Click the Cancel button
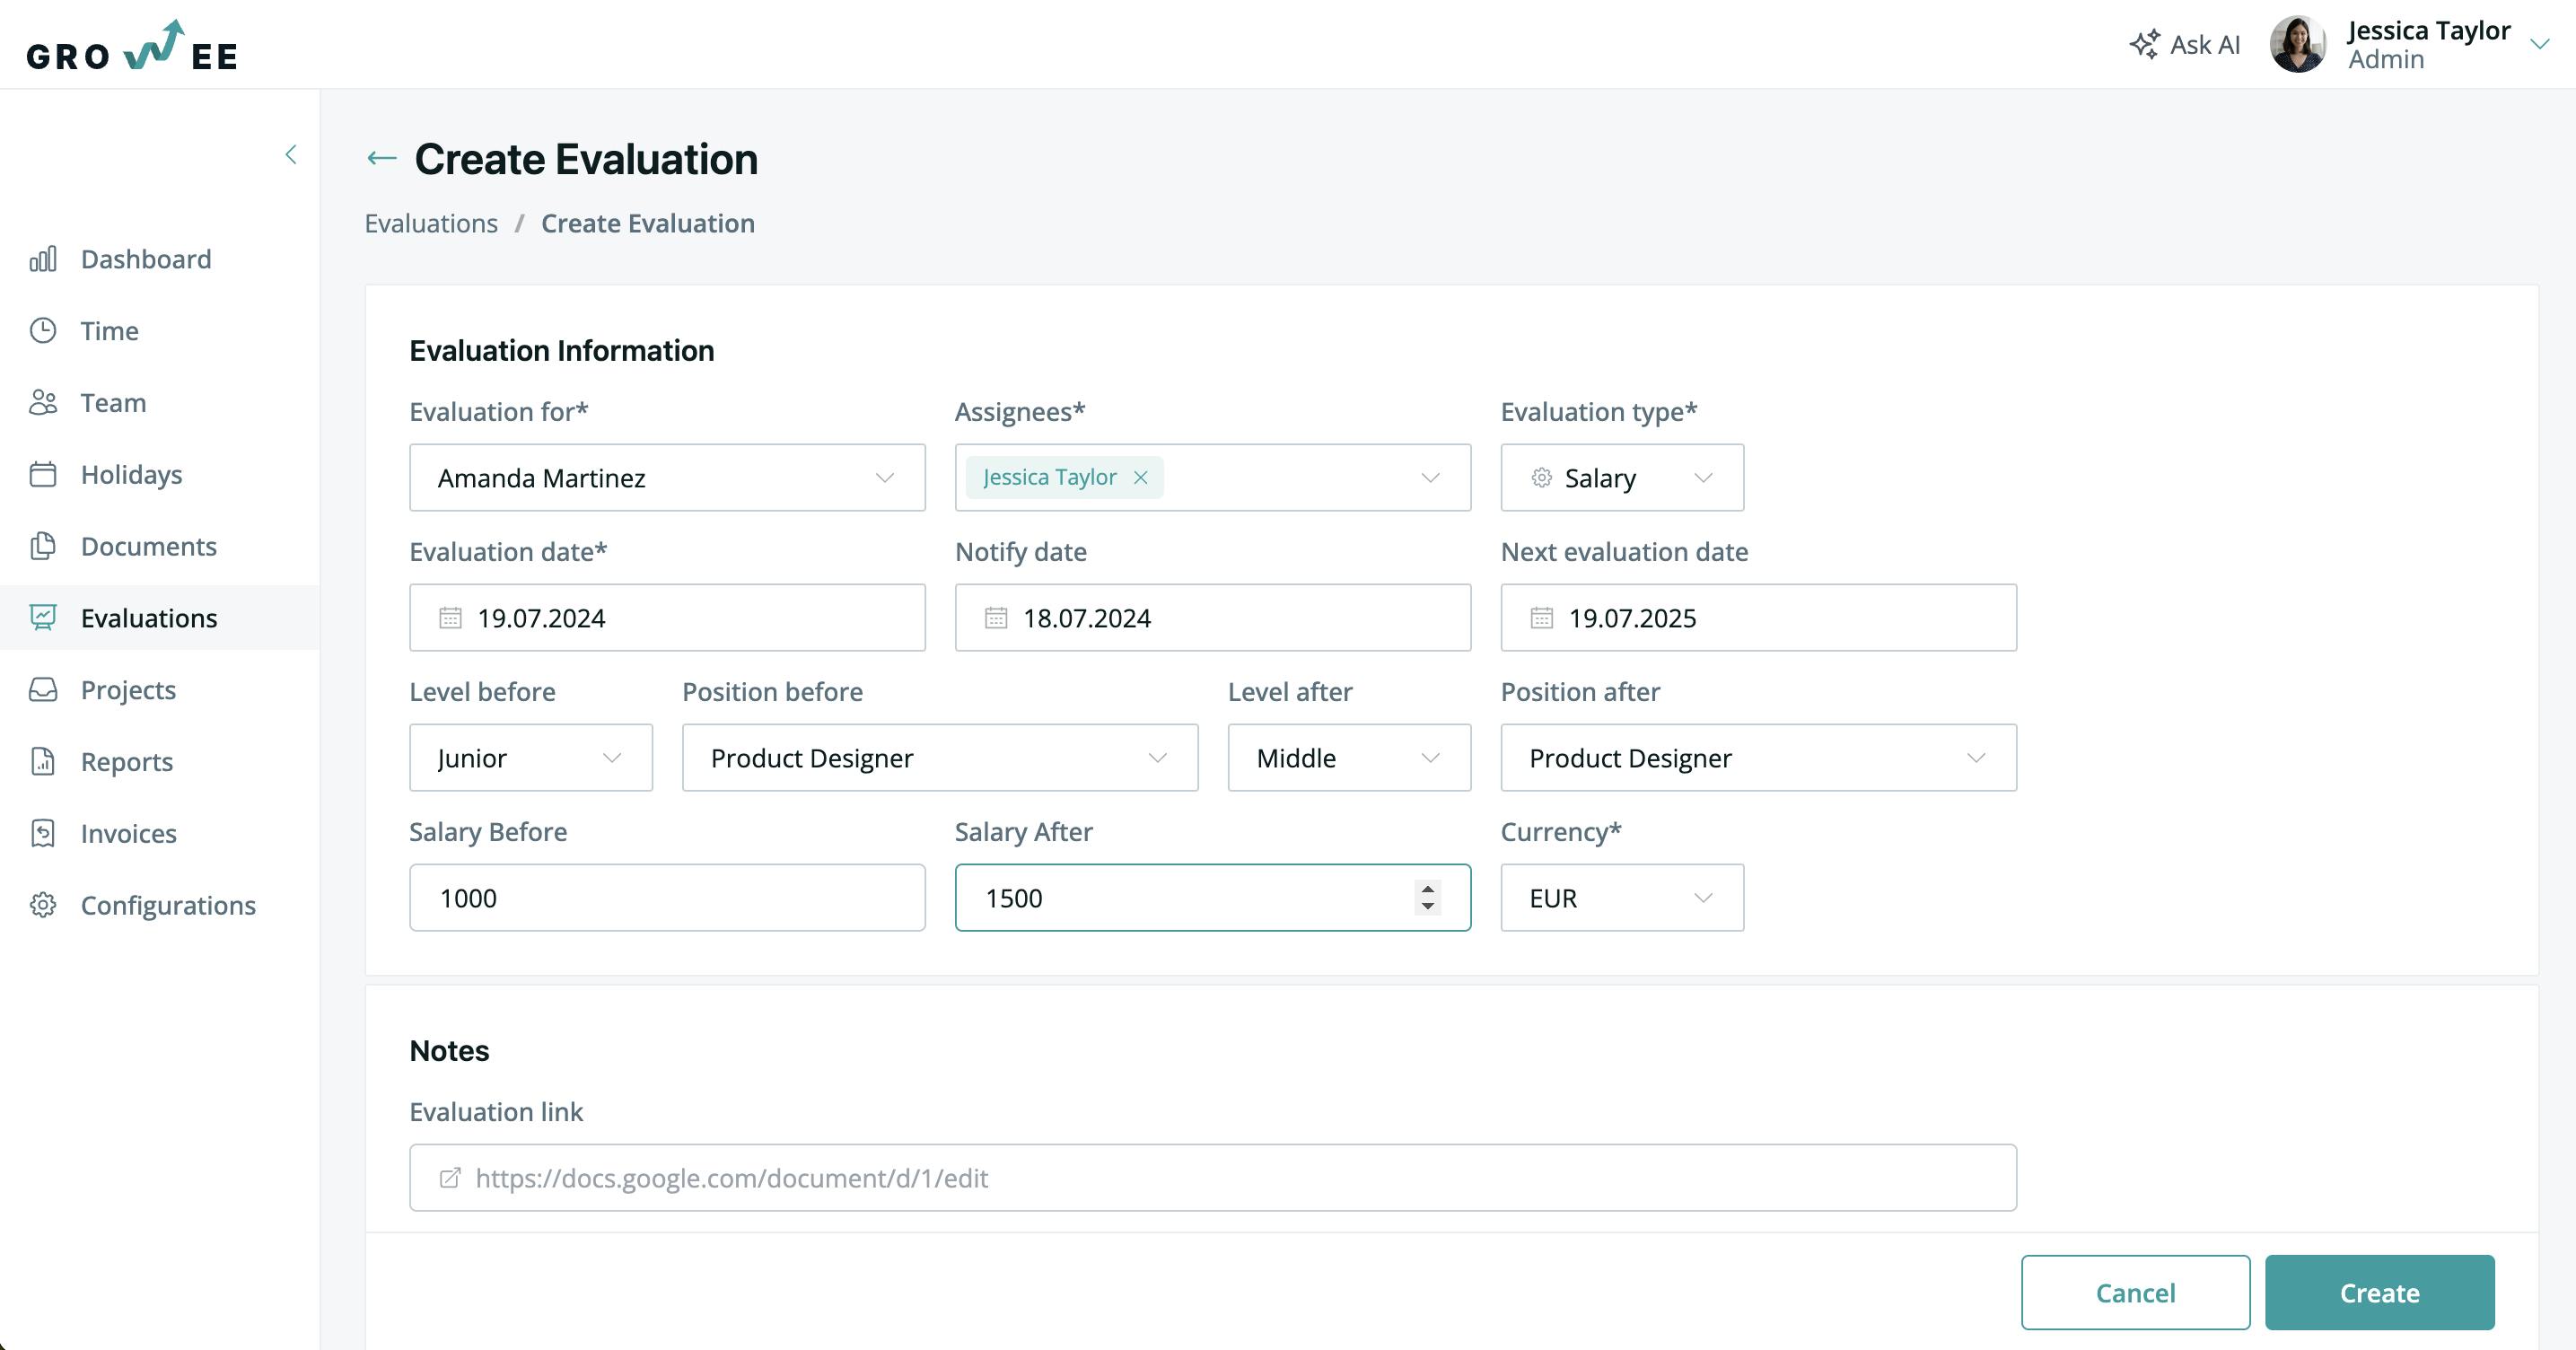The height and width of the screenshot is (1350, 2576). click(x=2134, y=1292)
